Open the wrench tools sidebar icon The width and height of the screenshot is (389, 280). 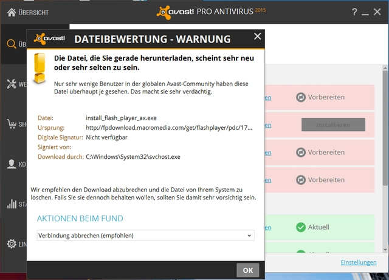[x=12, y=84]
